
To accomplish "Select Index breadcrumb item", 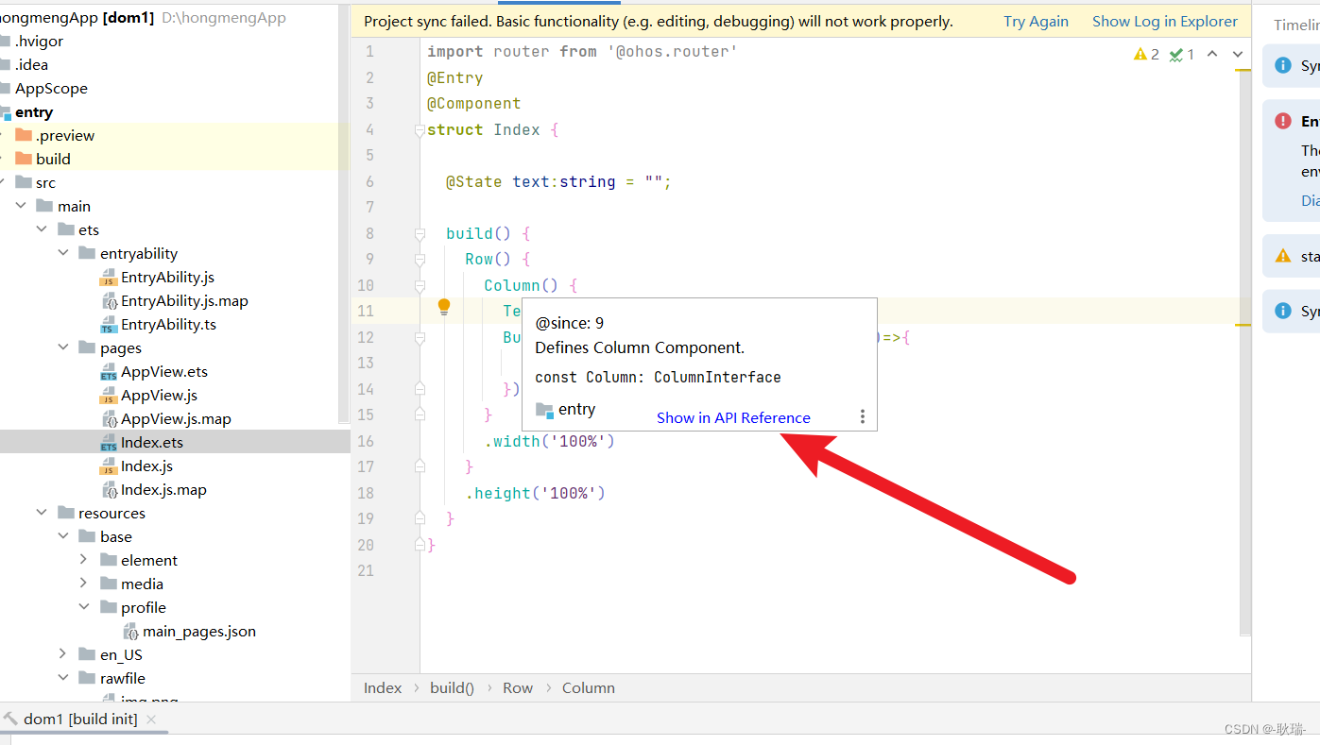I will point(383,687).
